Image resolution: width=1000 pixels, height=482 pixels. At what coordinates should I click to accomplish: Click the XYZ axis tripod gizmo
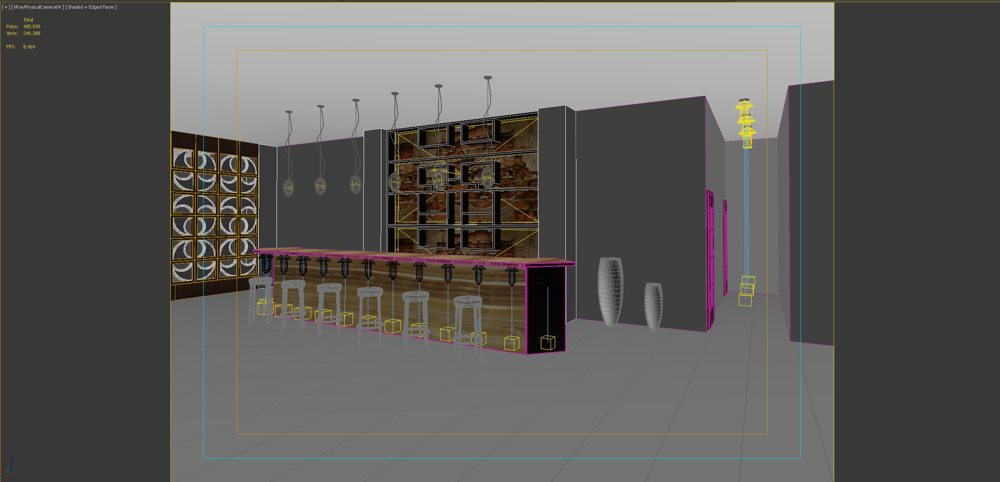(x=8, y=466)
